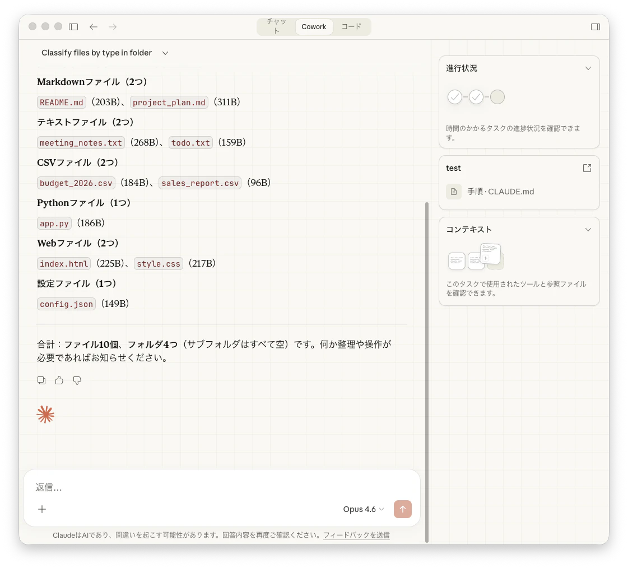Click the テキストファイル heading
This screenshot has width=628, height=568.
click(x=85, y=122)
